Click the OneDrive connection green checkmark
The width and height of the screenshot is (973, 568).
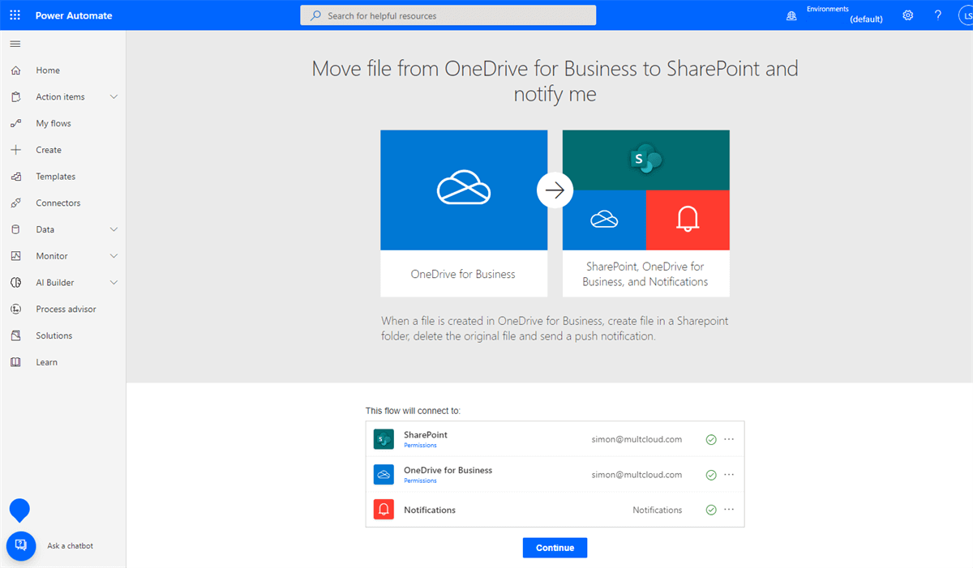711,475
